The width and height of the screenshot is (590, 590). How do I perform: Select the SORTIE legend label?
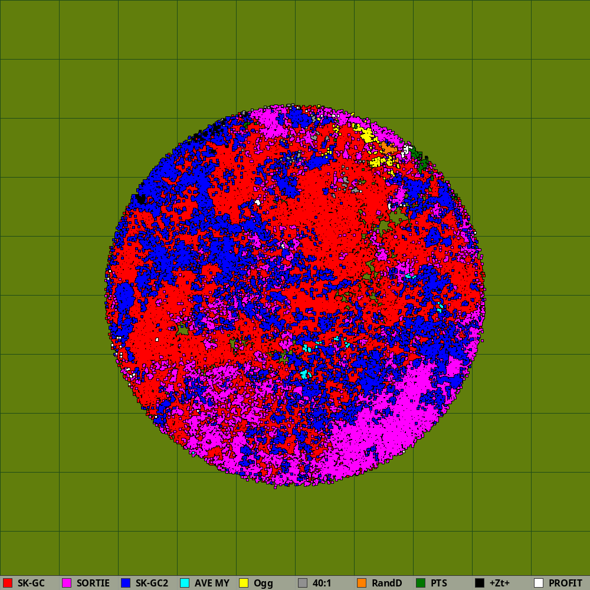coord(93,584)
